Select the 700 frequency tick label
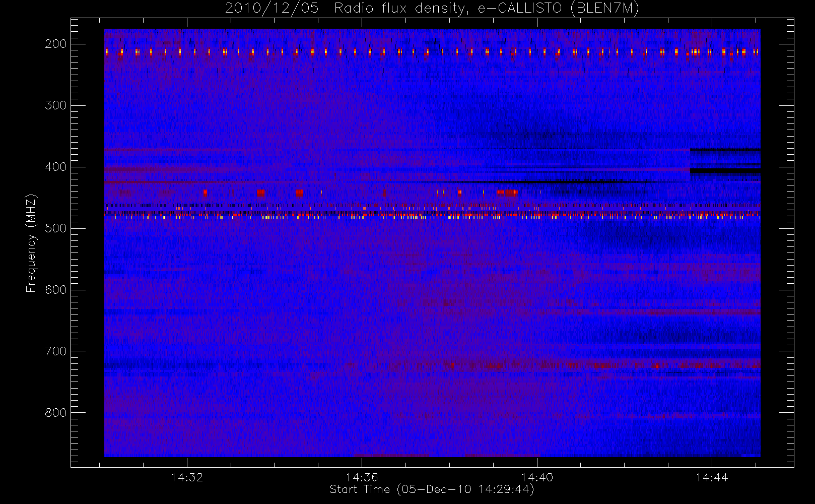Viewport: 815px width, 504px height. click(x=56, y=351)
